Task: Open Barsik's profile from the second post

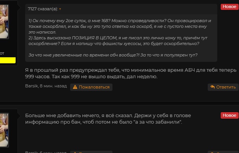Action: point(31,152)
